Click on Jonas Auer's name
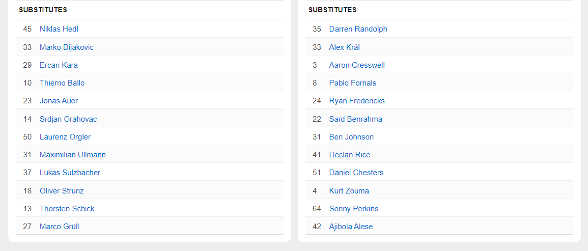The height and width of the screenshot is (251, 588). point(59,101)
